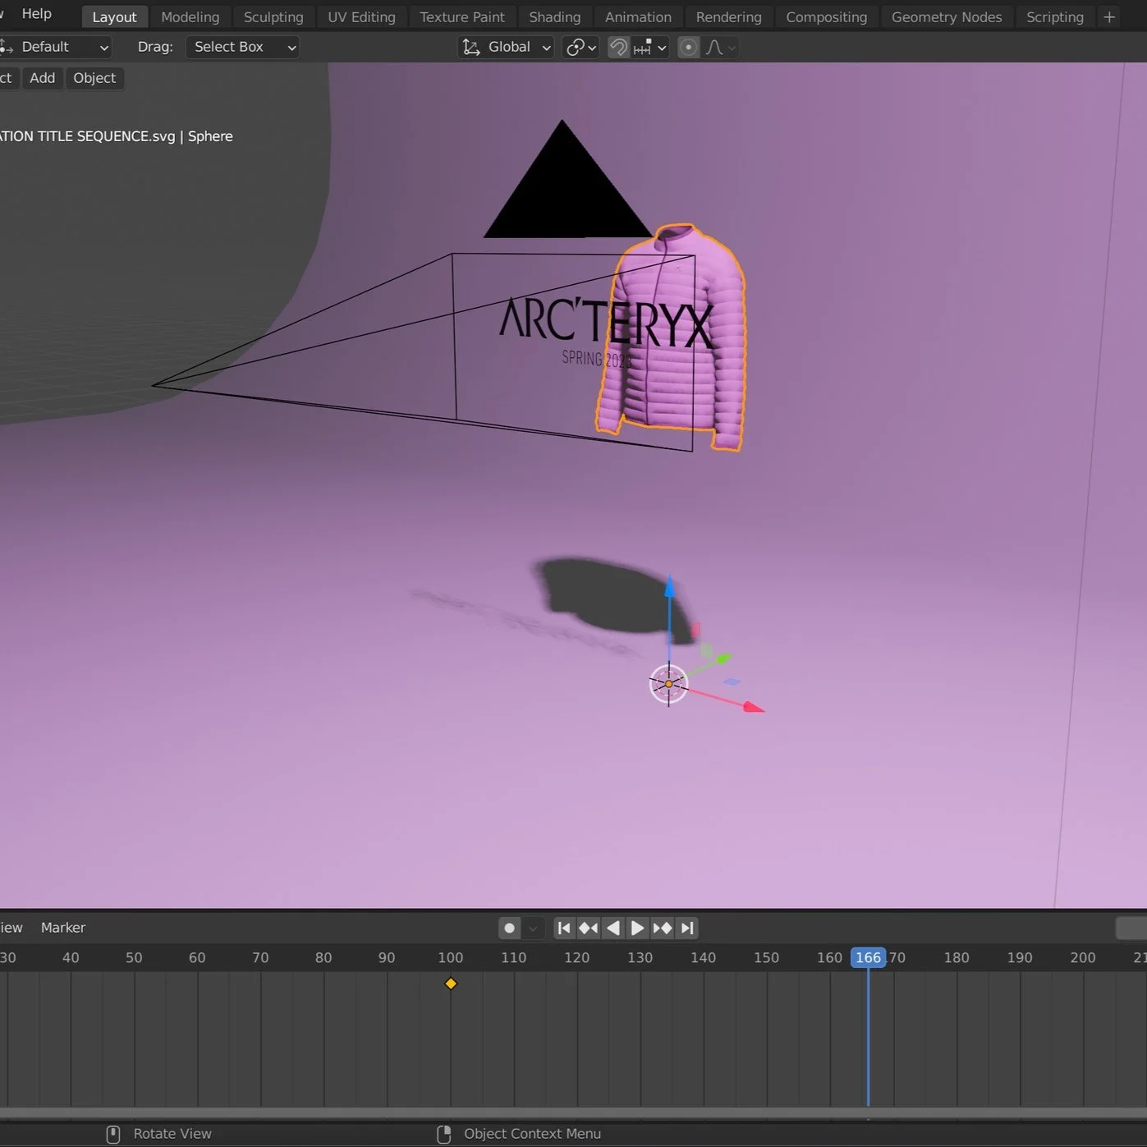The image size is (1147, 1147).
Task: Open the UV Editing workspace tab
Action: (361, 17)
